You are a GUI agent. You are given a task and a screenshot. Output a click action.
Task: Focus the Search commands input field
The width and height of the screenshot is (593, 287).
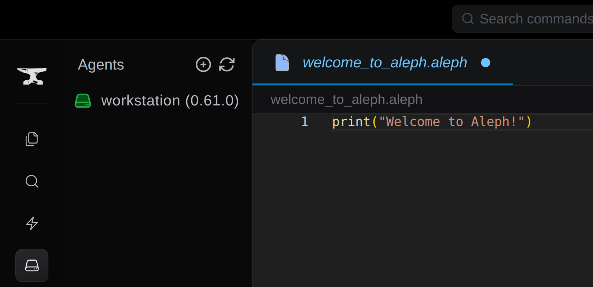(535, 19)
